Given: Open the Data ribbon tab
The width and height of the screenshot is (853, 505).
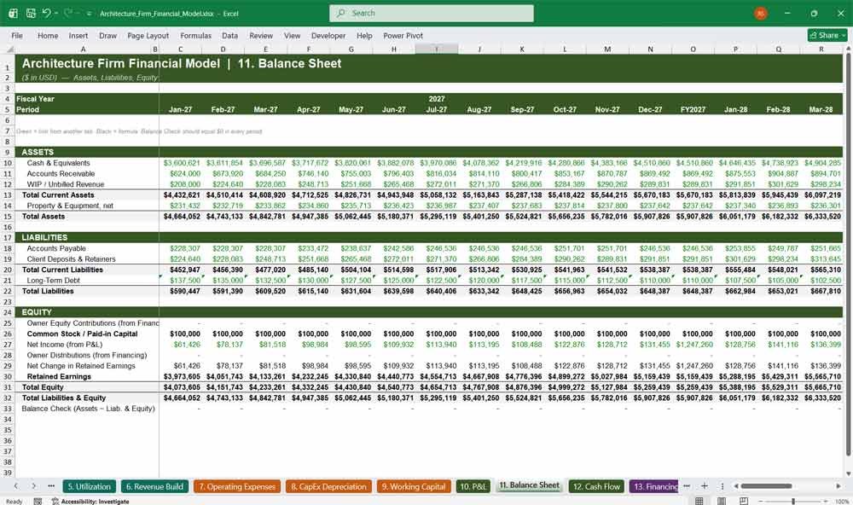Looking at the screenshot, I should (x=229, y=35).
